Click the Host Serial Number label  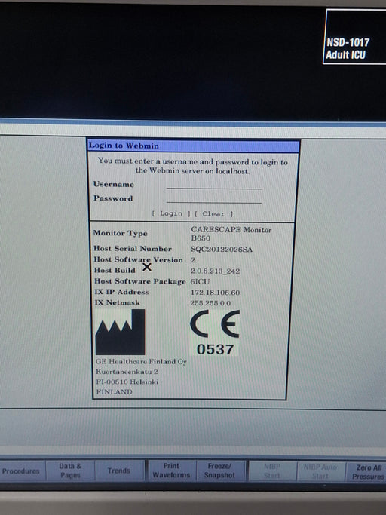click(133, 248)
